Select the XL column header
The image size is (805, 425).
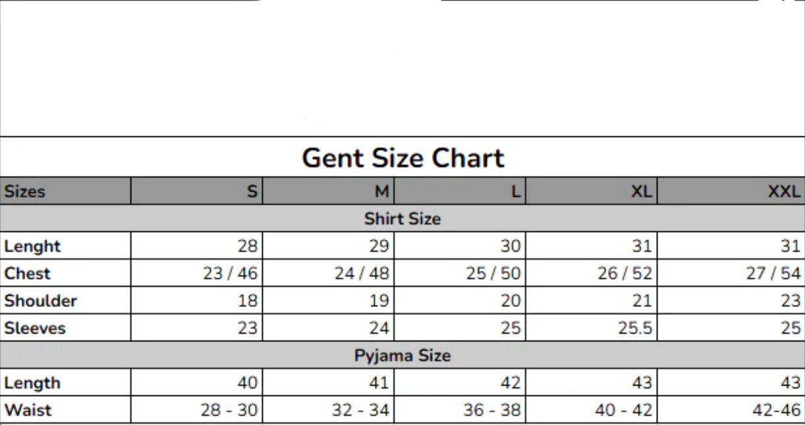pyautogui.click(x=592, y=191)
